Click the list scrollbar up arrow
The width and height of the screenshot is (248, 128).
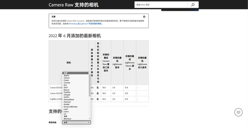coord(90,73)
